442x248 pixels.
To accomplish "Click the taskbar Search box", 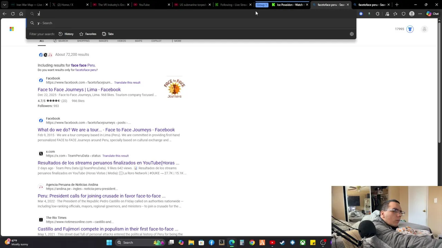I will tap(141, 242).
